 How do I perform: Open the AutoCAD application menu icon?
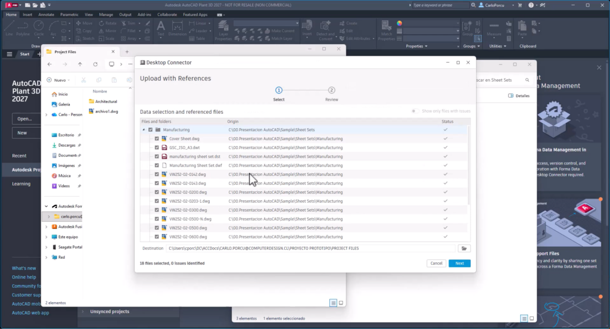13,5
